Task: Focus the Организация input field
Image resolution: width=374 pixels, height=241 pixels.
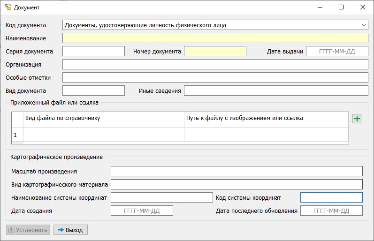Action: [x=215, y=65]
